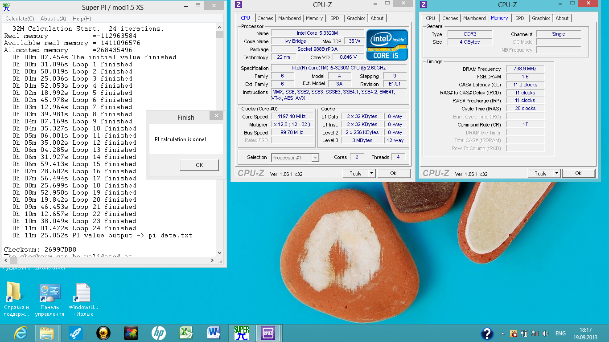This screenshot has width=609, height=342.
Task: Select Caches tab in right CPU-Z window
Action: tap(450, 18)
